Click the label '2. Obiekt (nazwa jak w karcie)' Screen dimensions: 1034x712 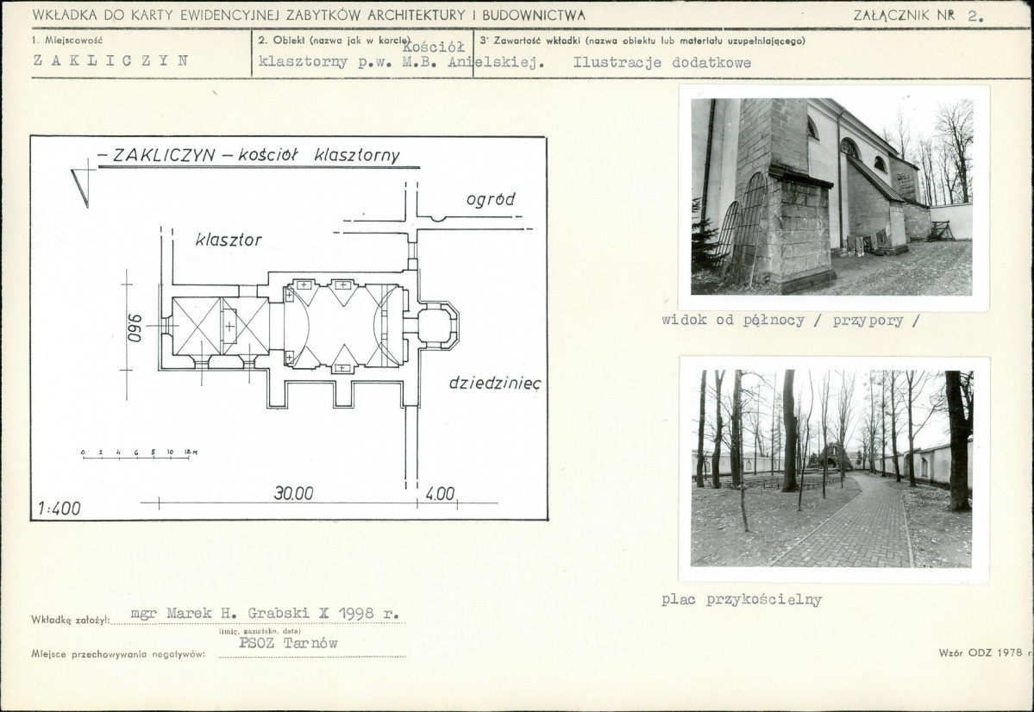tap(335, 41)
